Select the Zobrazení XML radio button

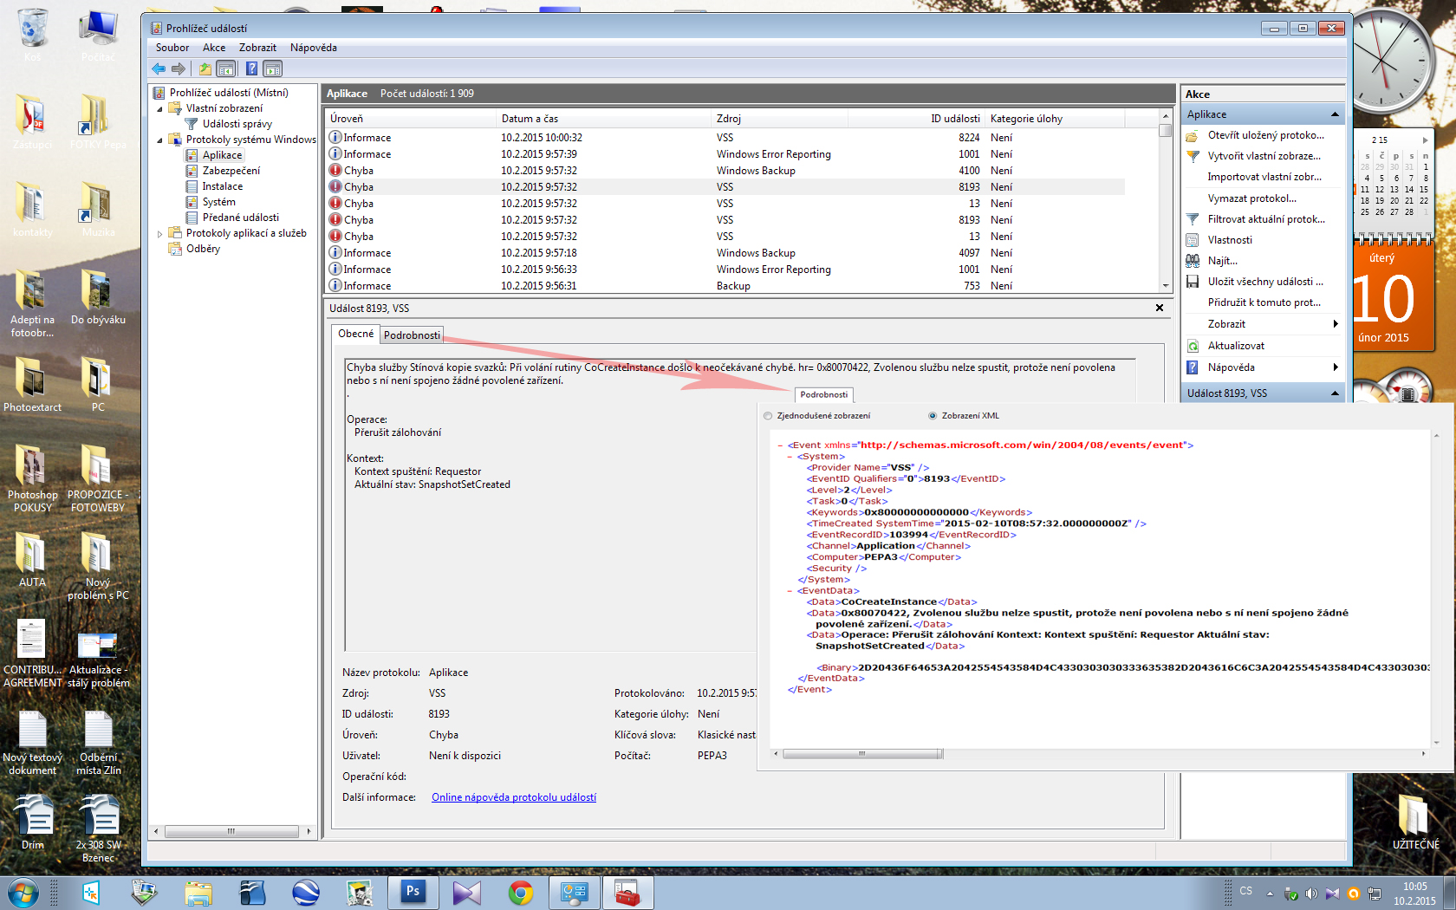click(933, 416)
